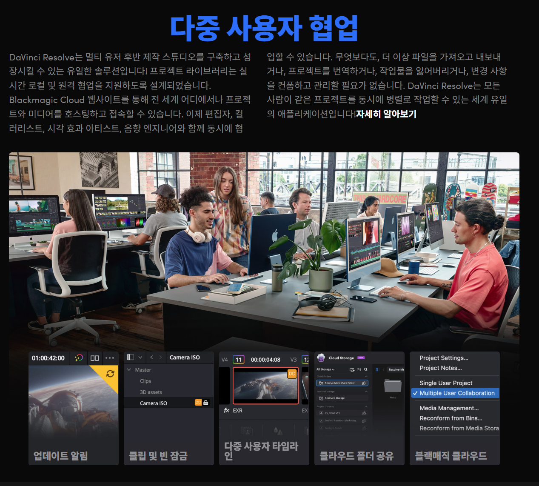Click the dual viewer split icon

coord(95,358)
